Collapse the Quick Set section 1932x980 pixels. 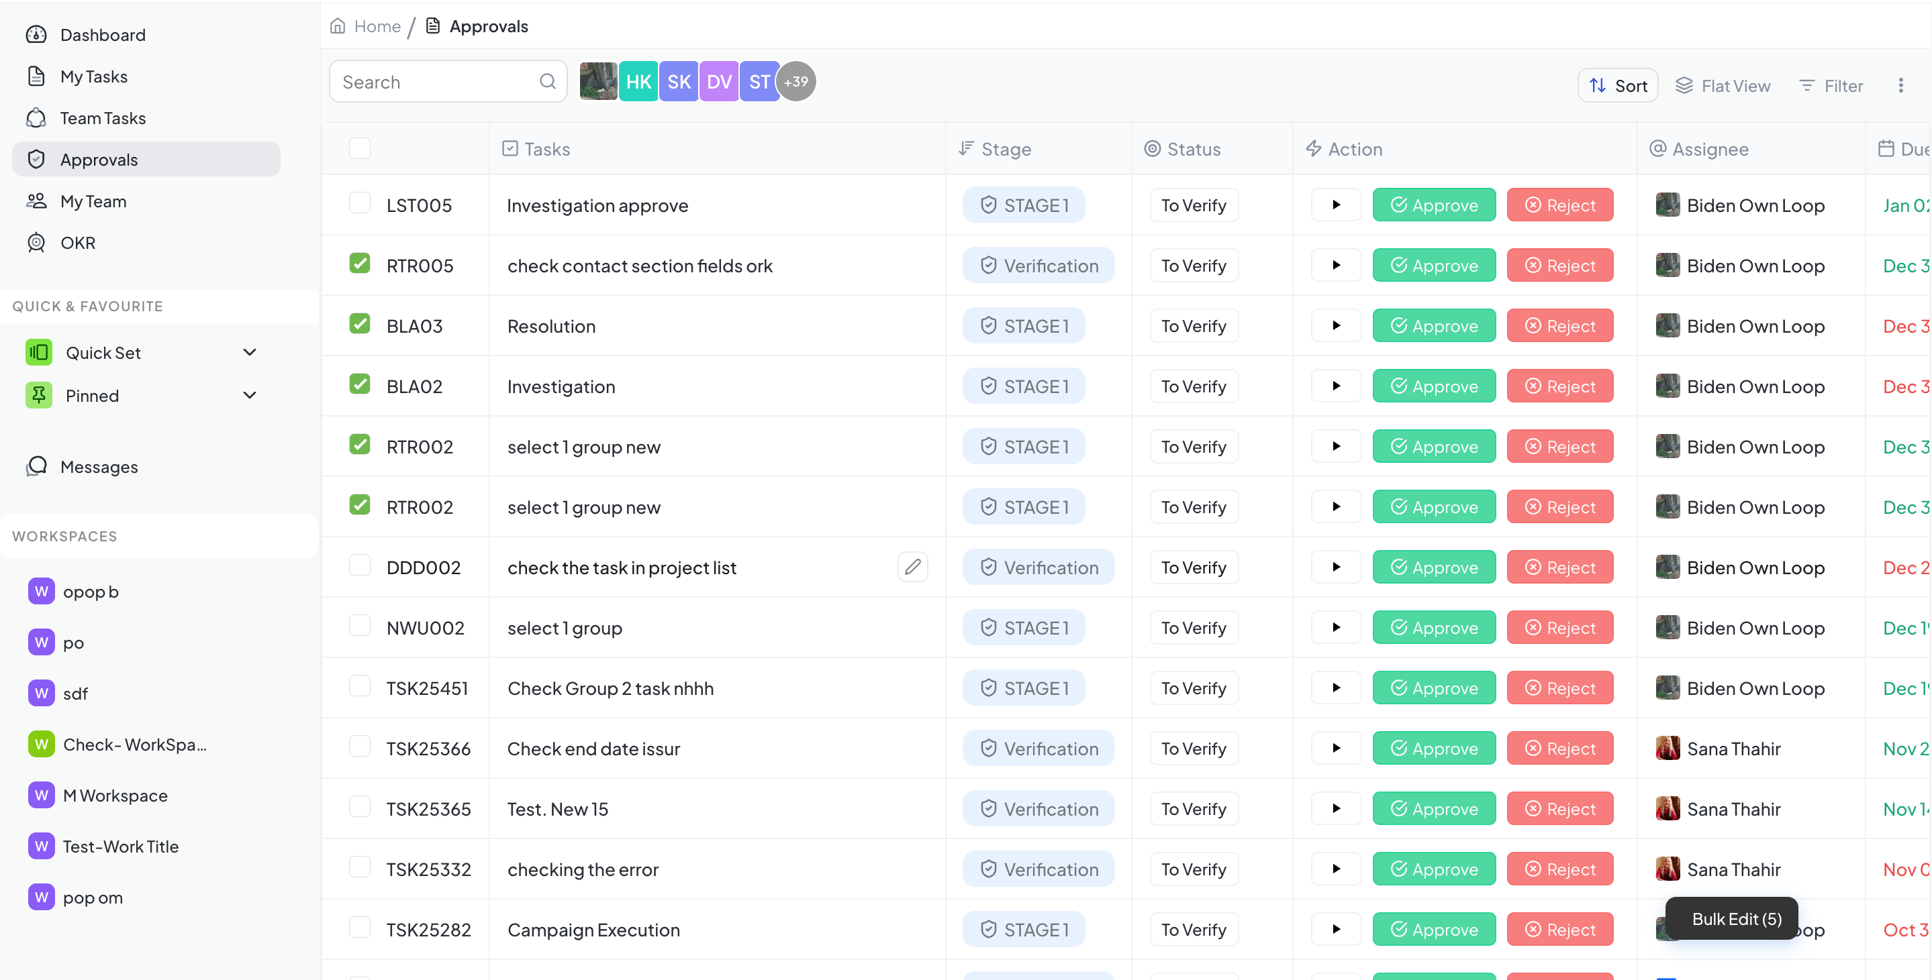(250, 351)
